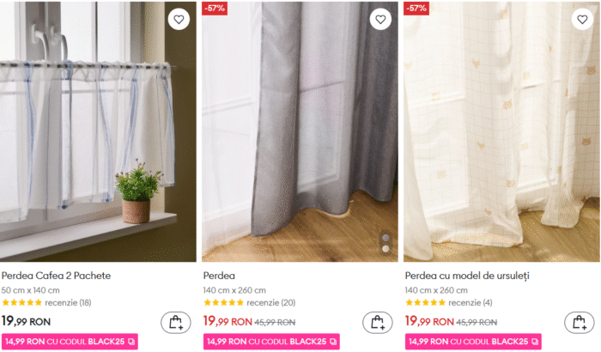View recenzie (4) for ursuleți curtain
The height and width of the screenshot is (352, 601).
click(470, 302)
